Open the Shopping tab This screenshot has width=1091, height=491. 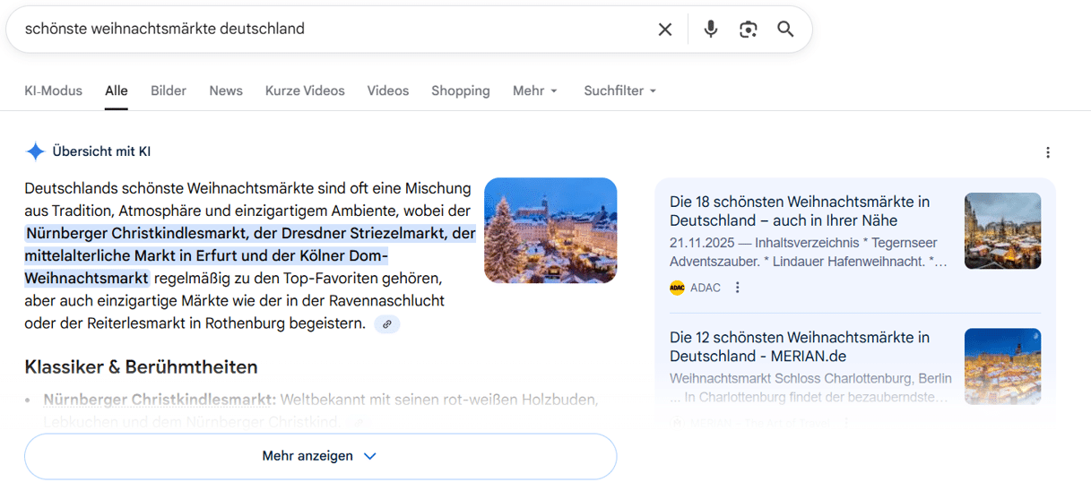(461, 90)
